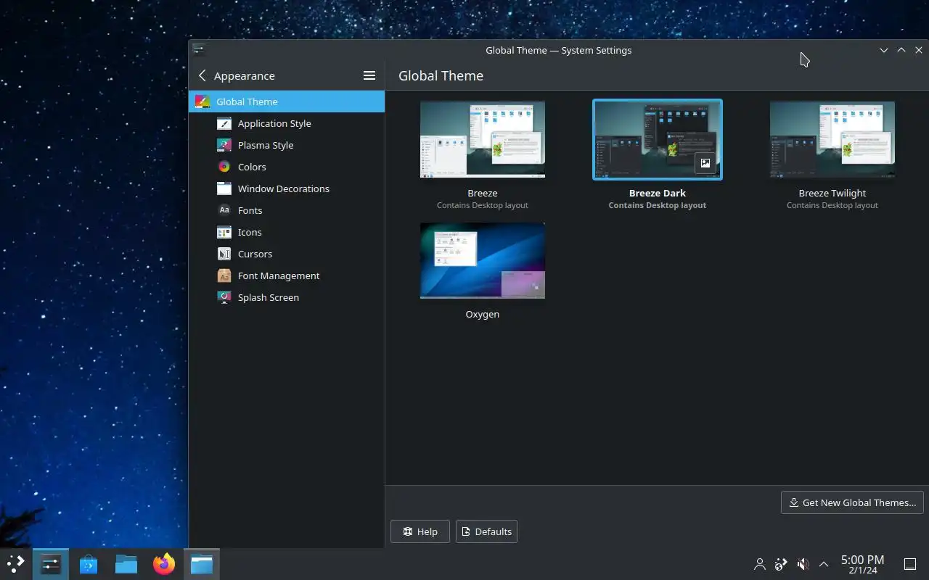Click the taskbar clock showing 5:00 PM
The width and height of the screenshot is (929, 580).
click(862, 564)
